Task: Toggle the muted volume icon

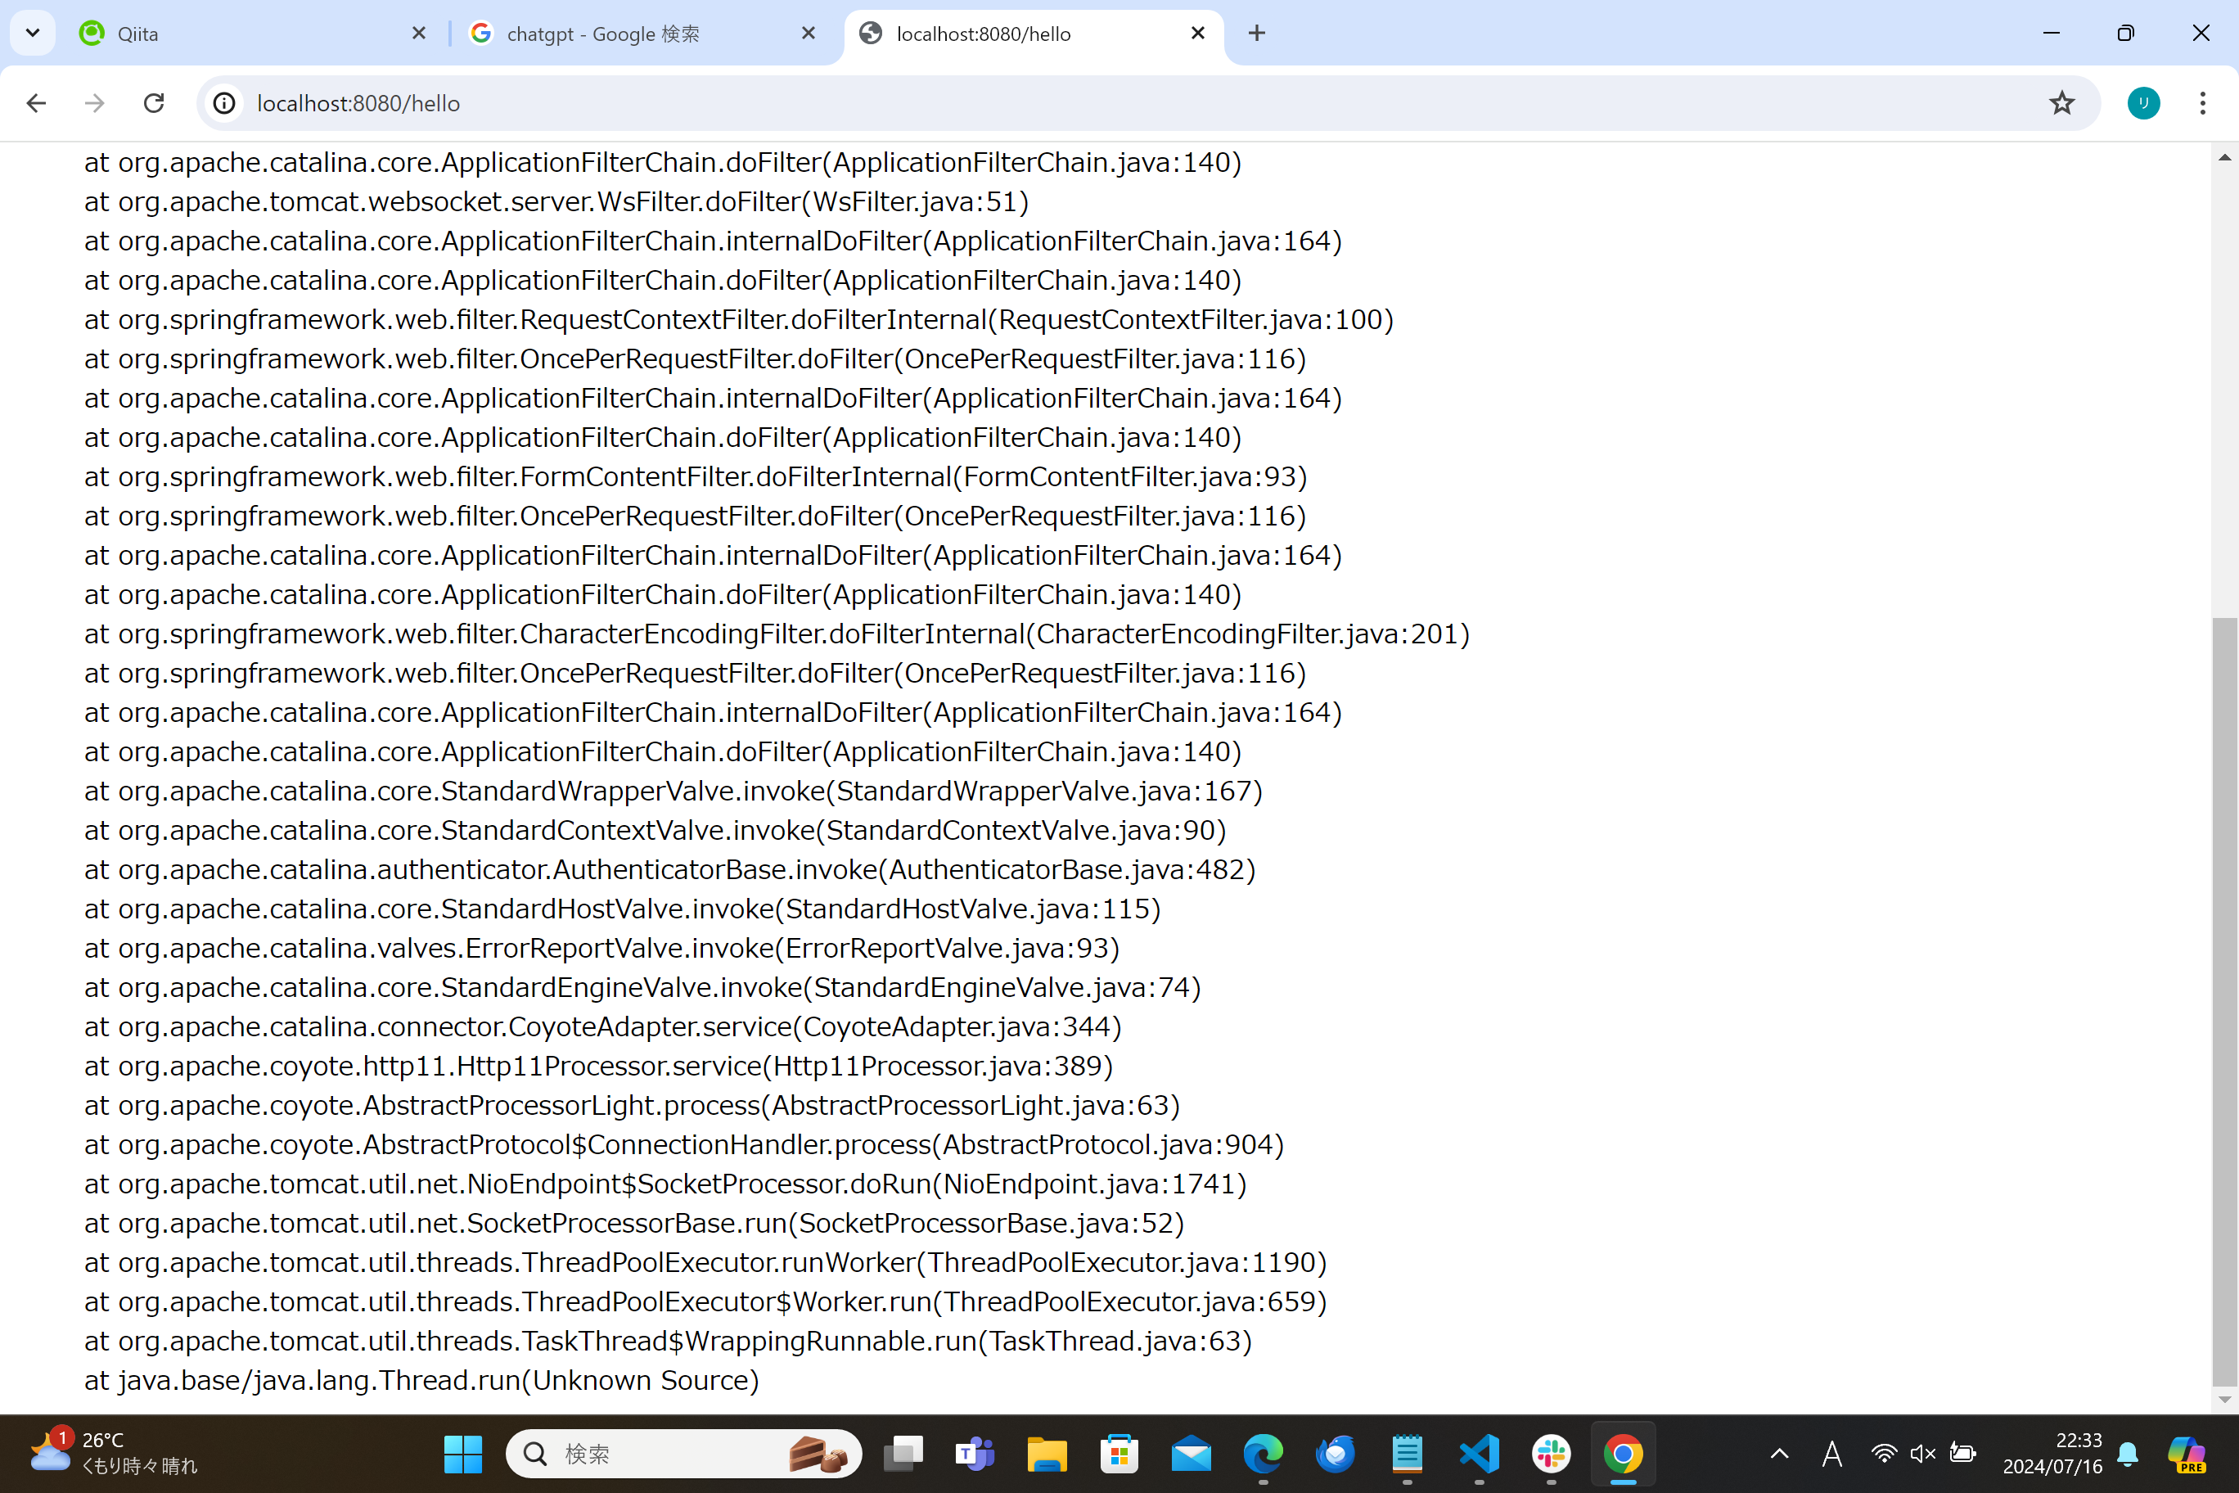Action: 1922,1453
